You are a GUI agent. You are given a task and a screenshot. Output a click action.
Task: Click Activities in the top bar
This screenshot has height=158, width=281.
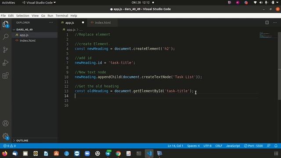click(x=8, y=3)
